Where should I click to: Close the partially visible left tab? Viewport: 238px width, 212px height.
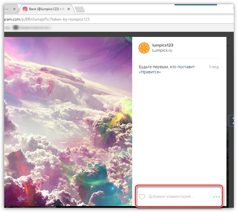coord(14,9)
